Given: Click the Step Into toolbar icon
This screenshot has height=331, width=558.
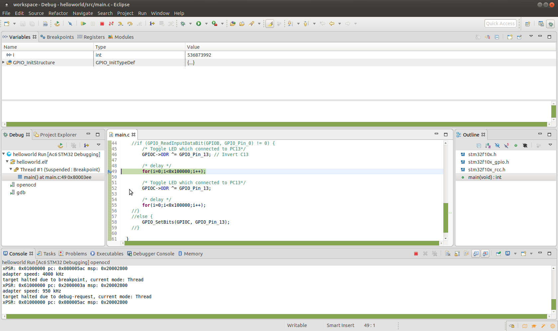Looking at the screenshot, I should click(x=121, y=24).
